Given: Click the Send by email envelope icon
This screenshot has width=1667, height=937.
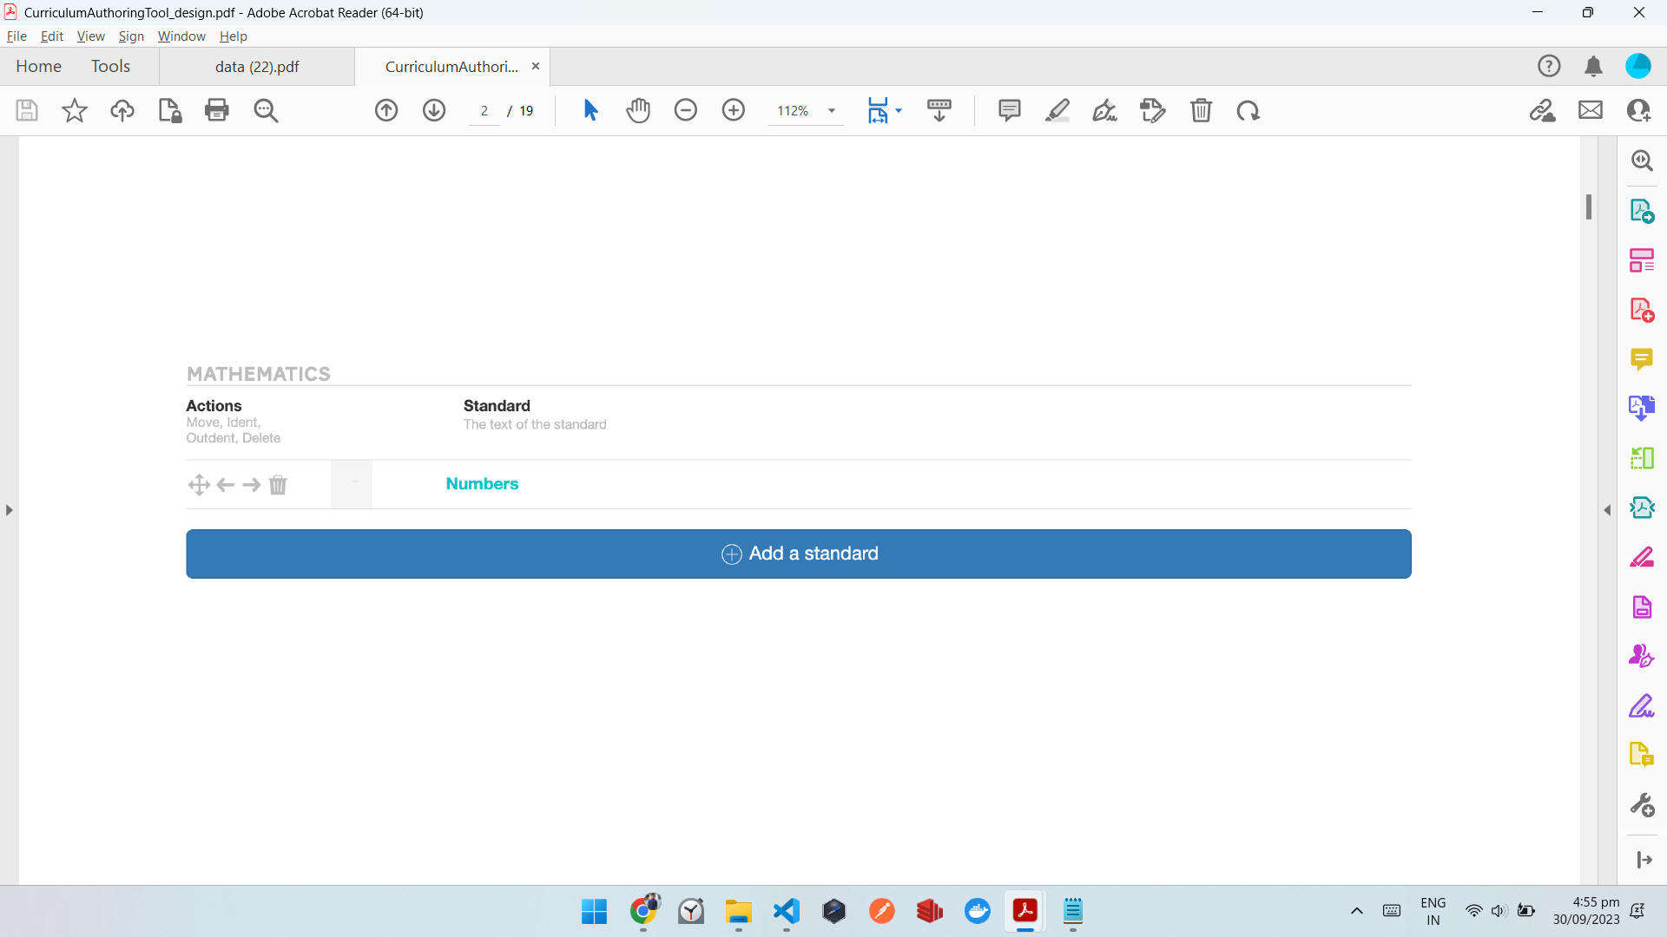Looking at the screenshot, I should coord(1591,110).
